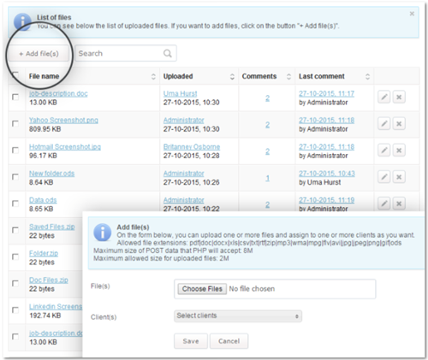This screenshot has height=360, width=428.
Task: Delete job-description.doc with its X icon
Action: point(399,97)
